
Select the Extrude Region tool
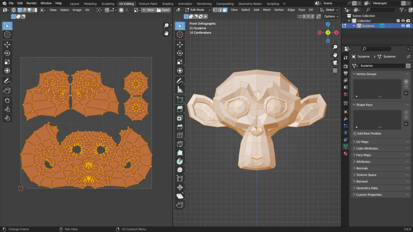tap(180, 109)
